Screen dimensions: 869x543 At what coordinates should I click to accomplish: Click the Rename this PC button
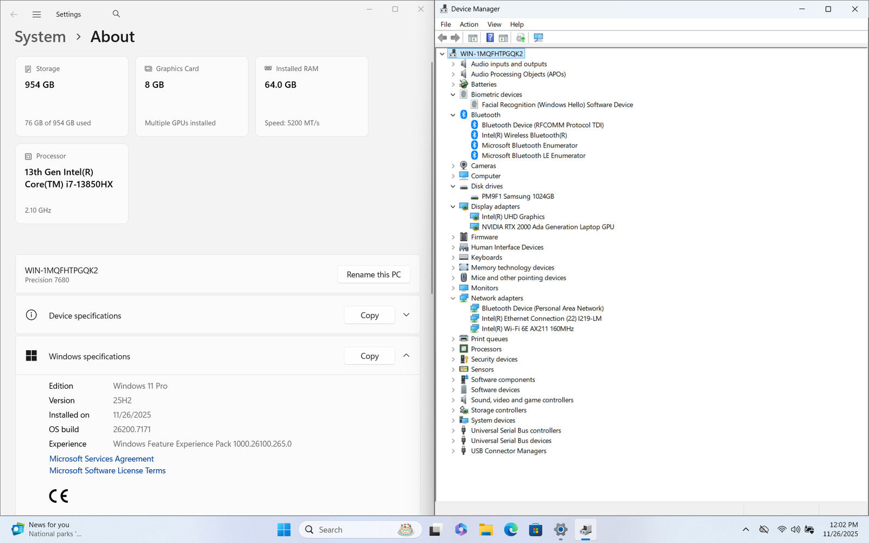pyautogui.click(x=374, y=275)
